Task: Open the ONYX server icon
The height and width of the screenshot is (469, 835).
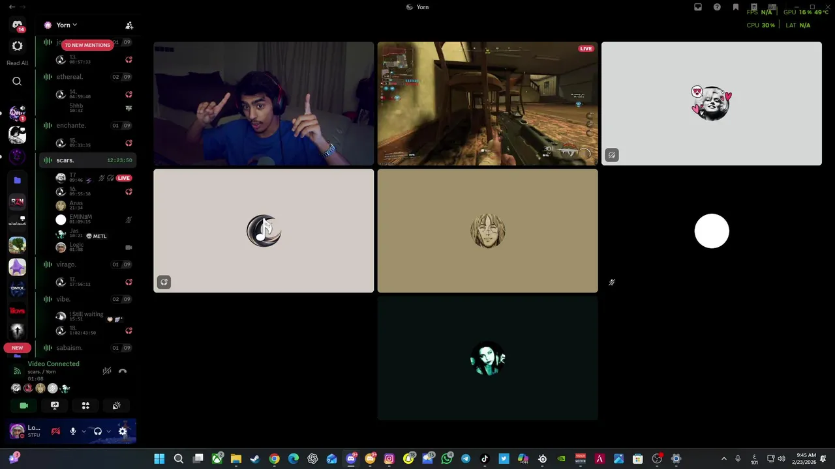Action: [17, 288]
